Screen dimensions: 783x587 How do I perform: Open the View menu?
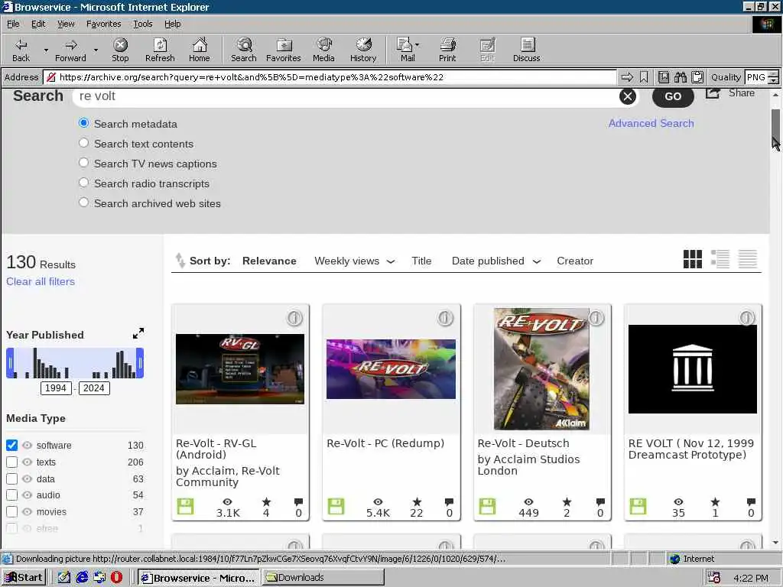tap(66, 24)
